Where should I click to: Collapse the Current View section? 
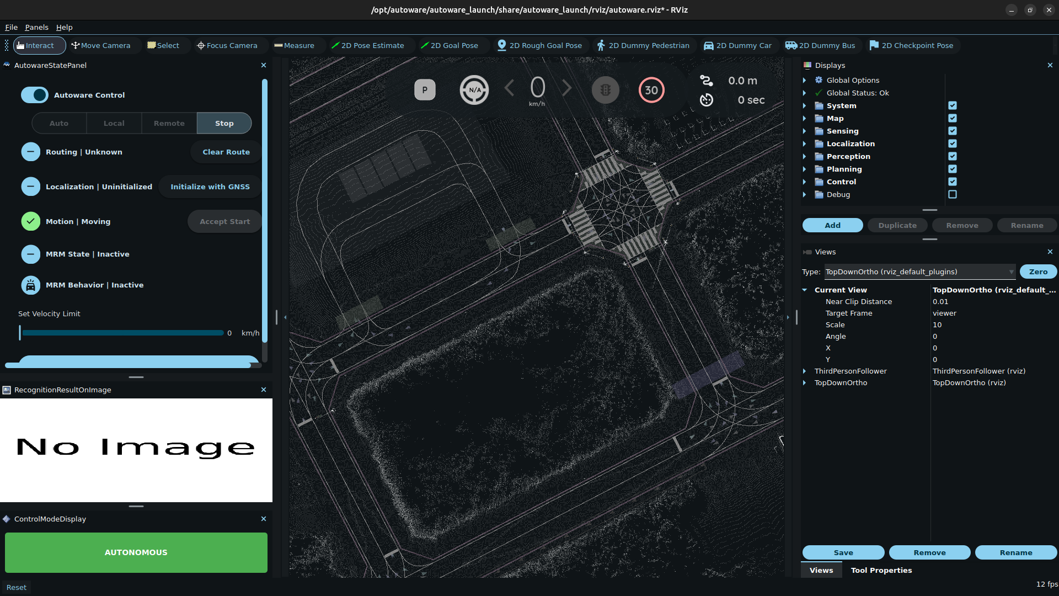[x=805, y=290]
